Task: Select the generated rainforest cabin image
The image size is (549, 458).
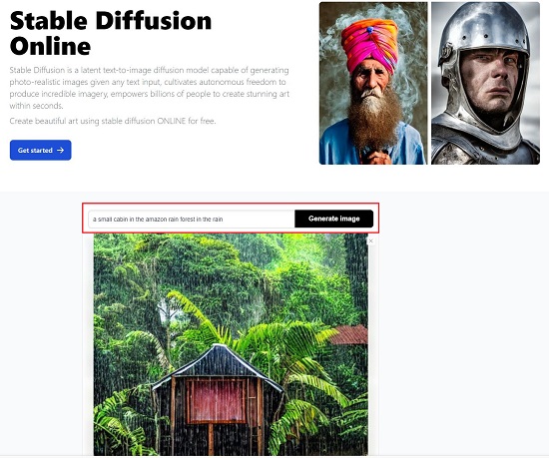Action: click(231, 344)
